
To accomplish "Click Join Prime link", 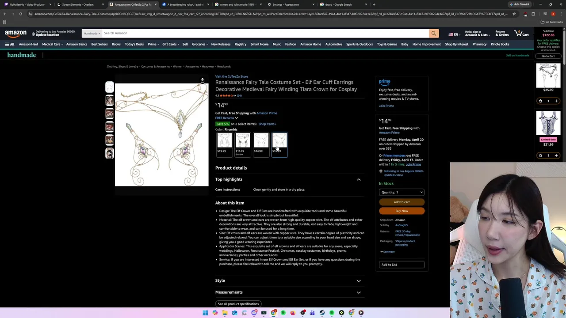I will (x=386, y=106).
